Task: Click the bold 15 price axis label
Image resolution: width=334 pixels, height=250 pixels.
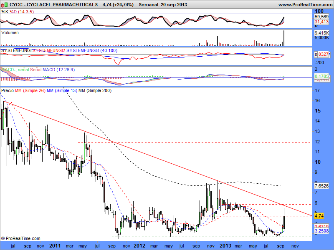Action: pyautogui.click(x=317, y=111)
